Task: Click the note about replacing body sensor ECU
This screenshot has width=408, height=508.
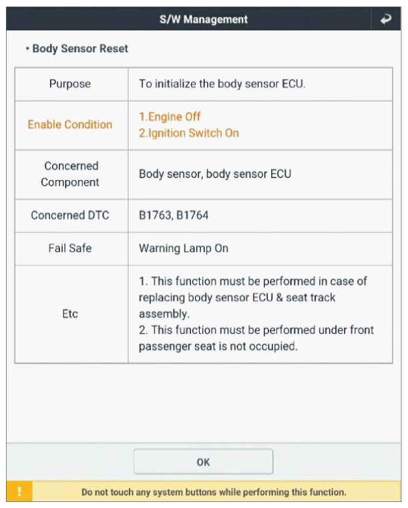Action: 253,298
